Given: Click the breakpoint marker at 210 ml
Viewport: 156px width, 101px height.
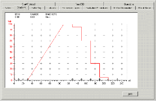Looking at the screenshot, I should coord(108,80).
